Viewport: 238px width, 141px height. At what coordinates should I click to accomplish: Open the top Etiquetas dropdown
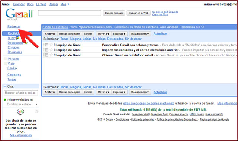coord(119,34)
